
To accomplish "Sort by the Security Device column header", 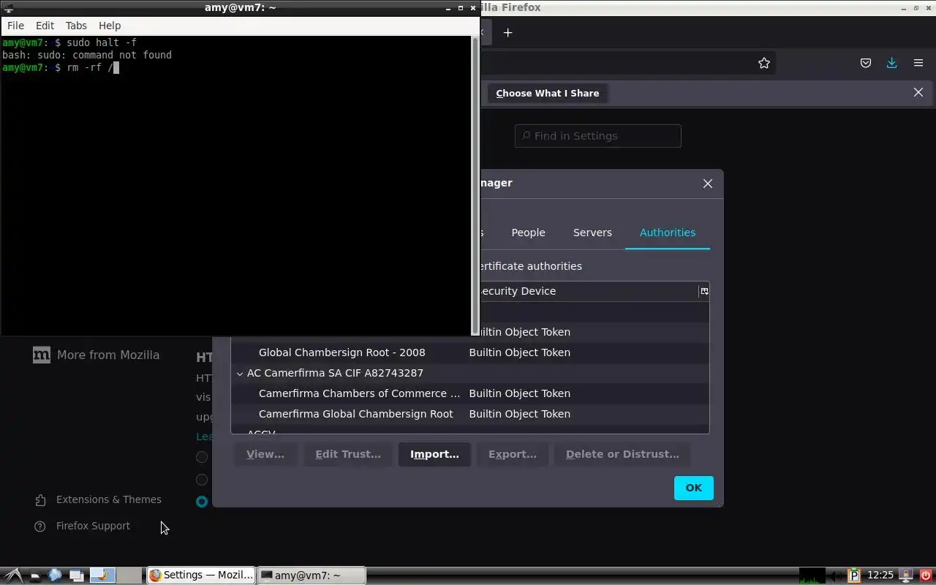I will pos(589,291).
